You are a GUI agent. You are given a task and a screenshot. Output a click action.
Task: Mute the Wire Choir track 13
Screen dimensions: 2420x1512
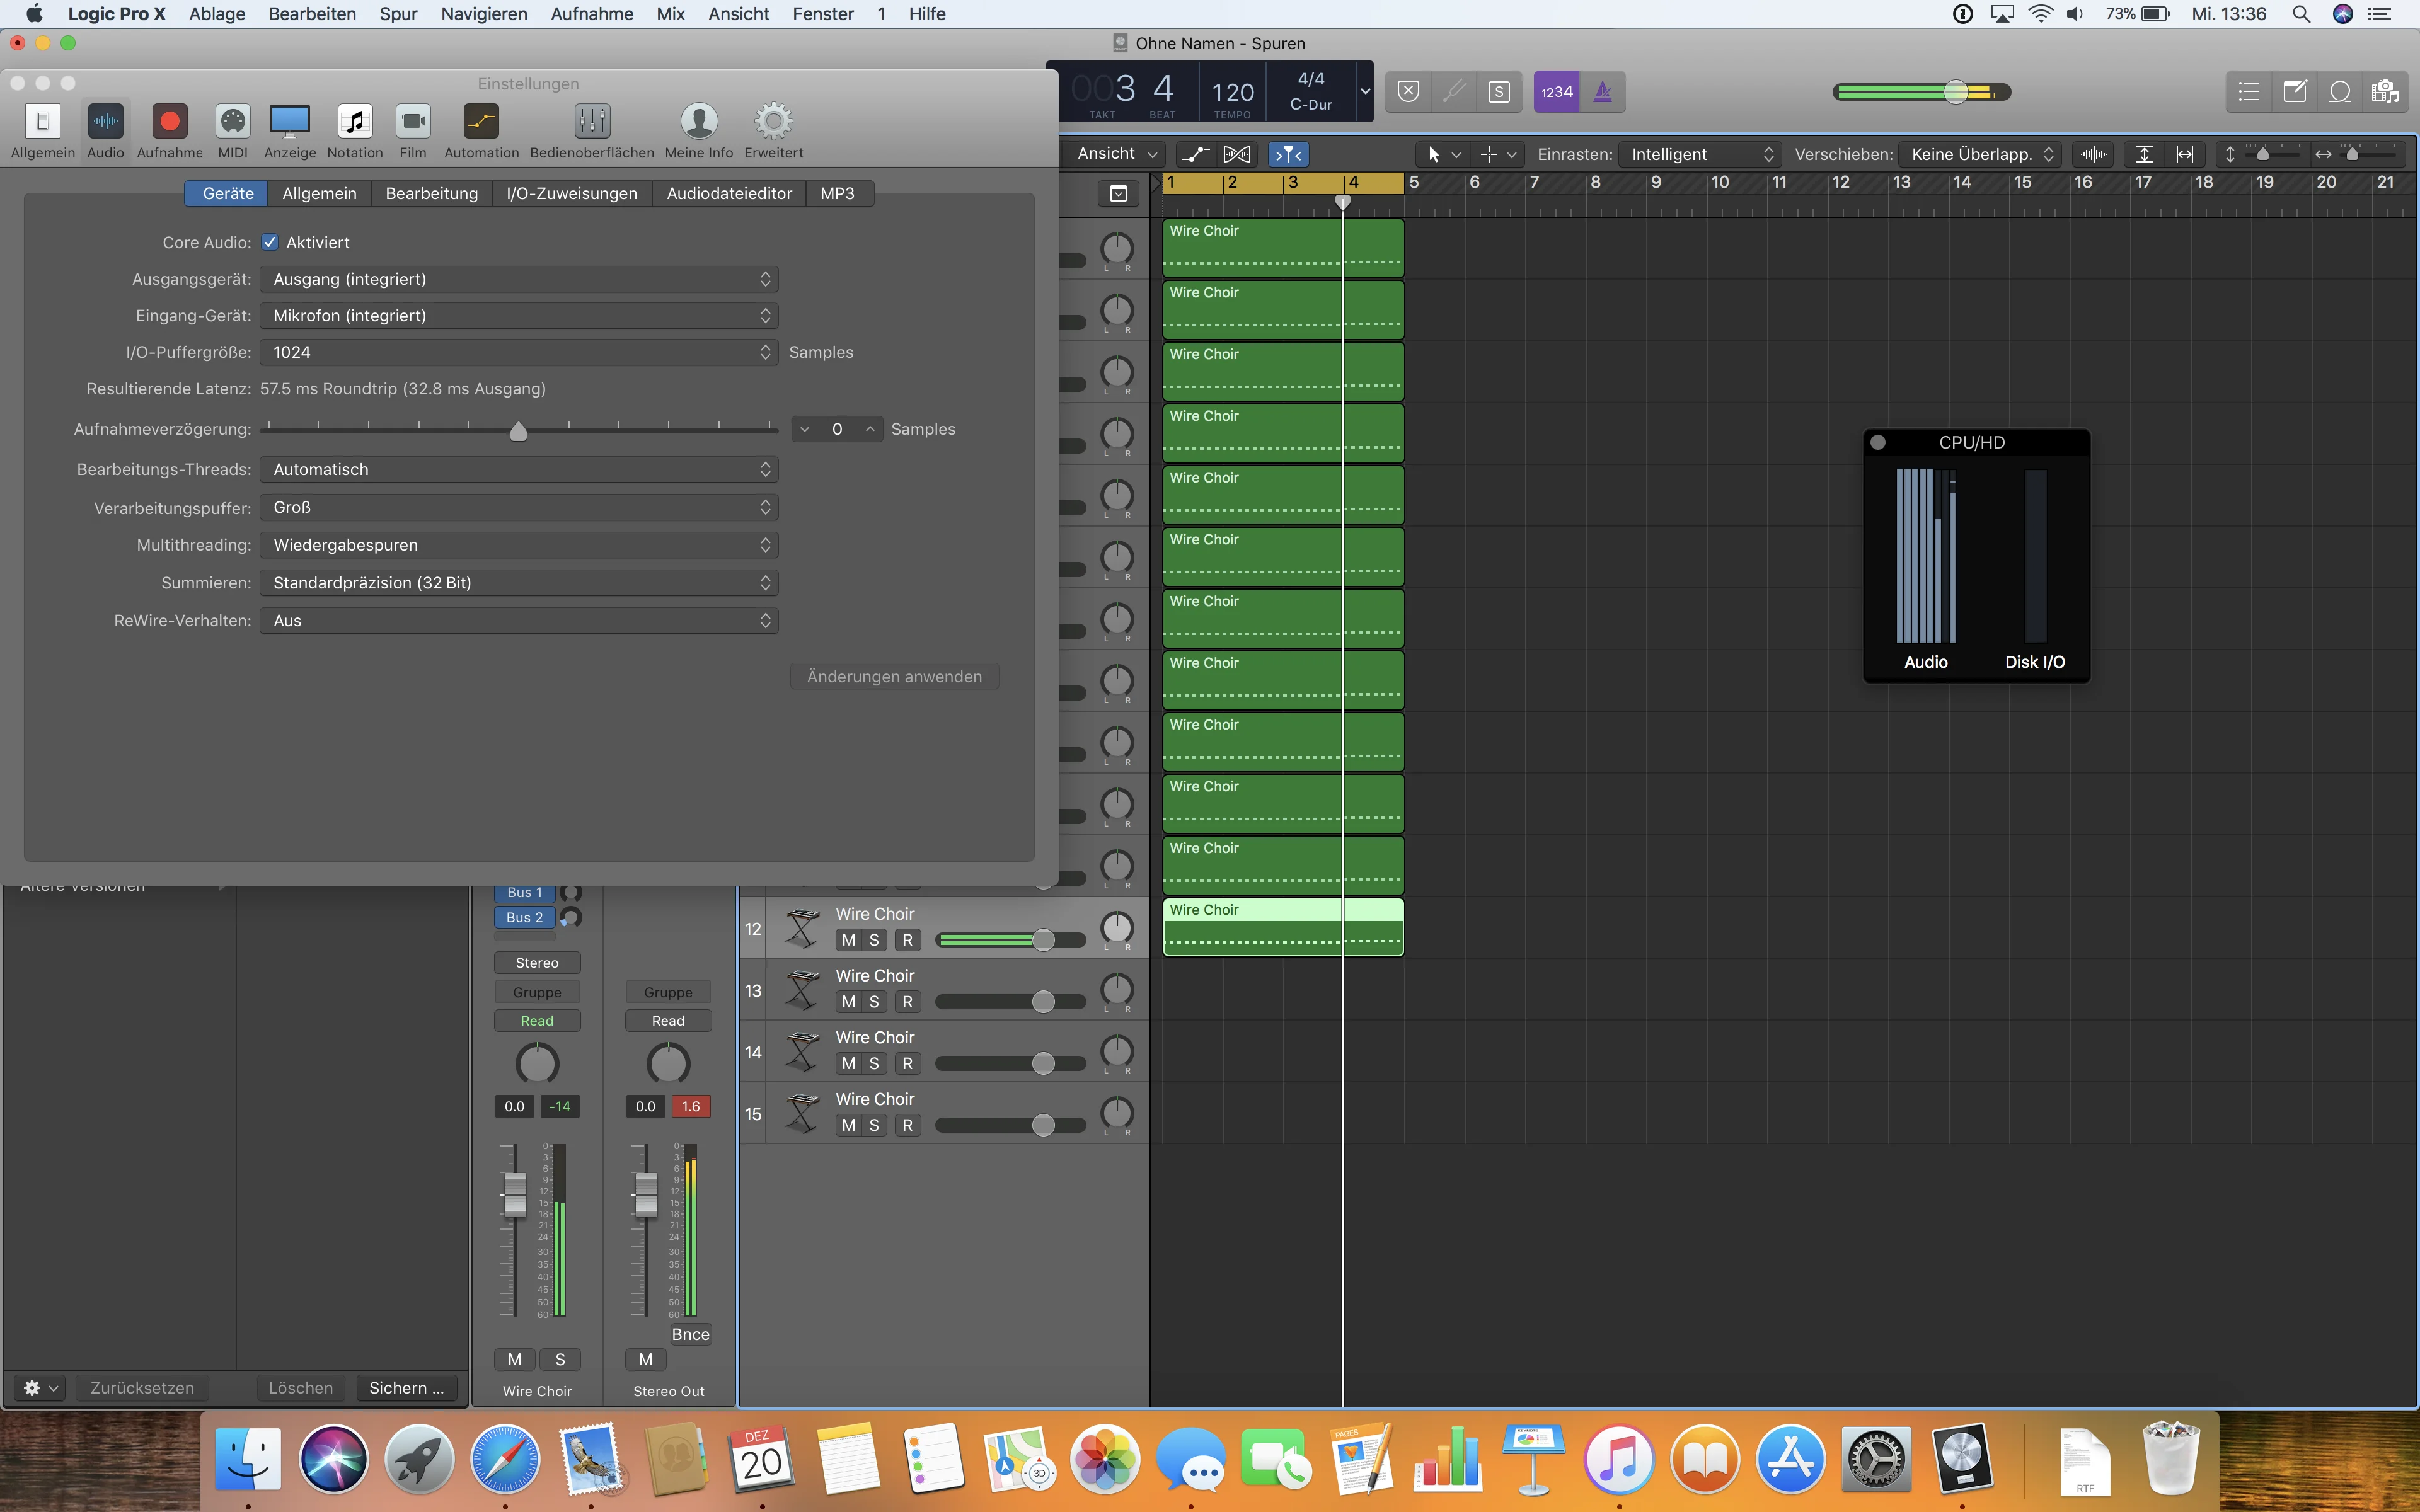pyautogui.click(x=848, y=1002)
